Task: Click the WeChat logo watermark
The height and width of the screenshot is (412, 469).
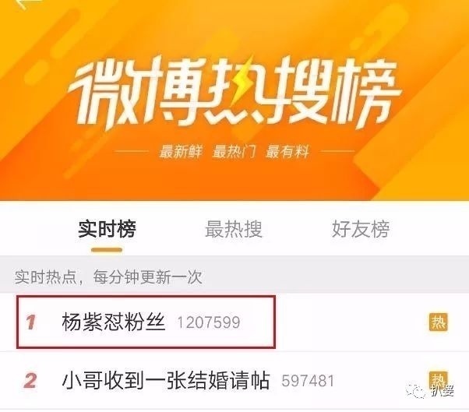Action: tap(418, 391)
